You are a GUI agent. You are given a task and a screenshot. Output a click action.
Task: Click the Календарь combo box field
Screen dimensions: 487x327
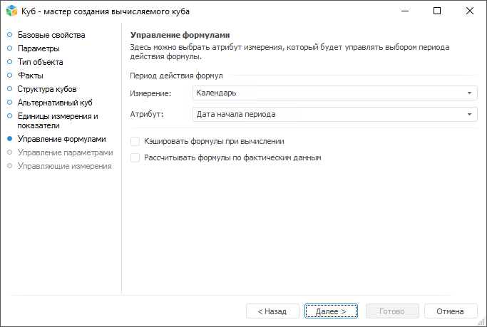tap(328, 93)
